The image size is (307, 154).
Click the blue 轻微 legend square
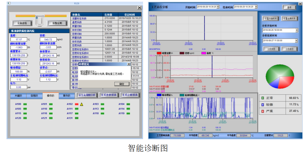coord(262,104)
